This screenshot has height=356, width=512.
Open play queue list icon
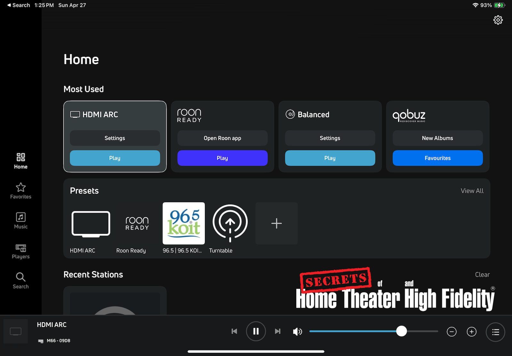495,332
